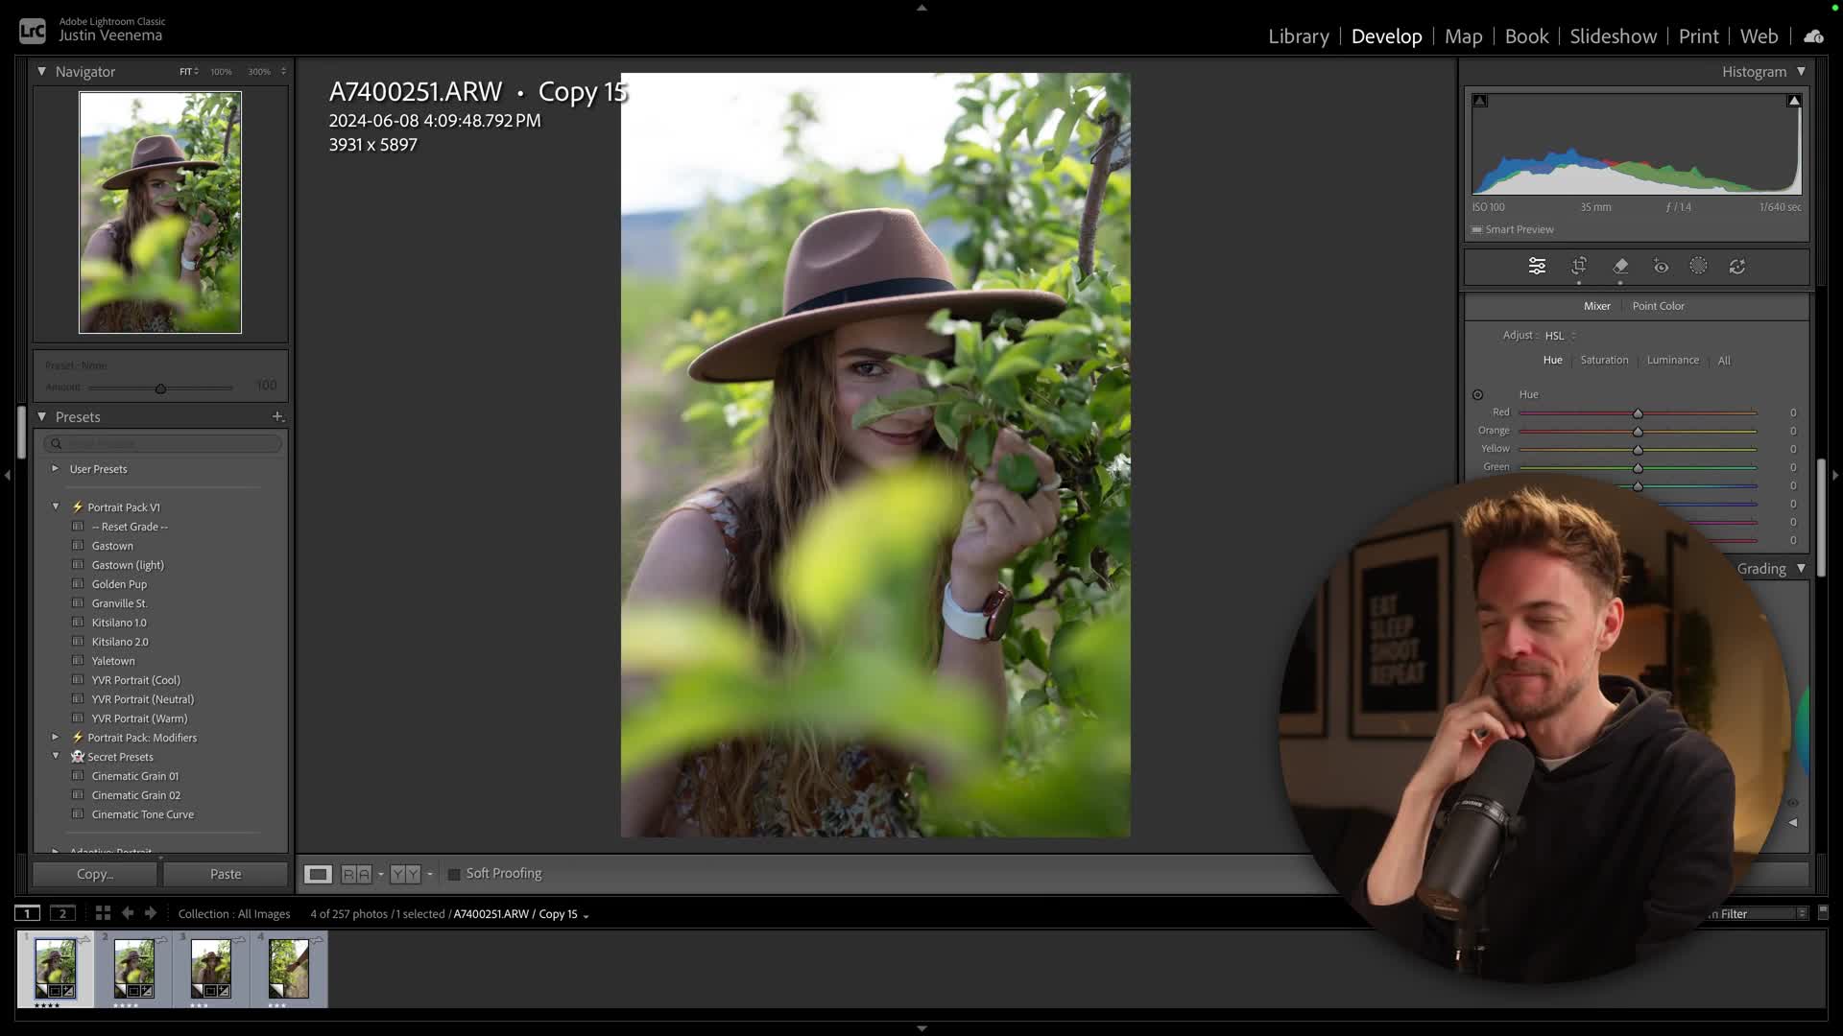Collapse the Presets panel
1843x1036 pixels.
point(42,416)
